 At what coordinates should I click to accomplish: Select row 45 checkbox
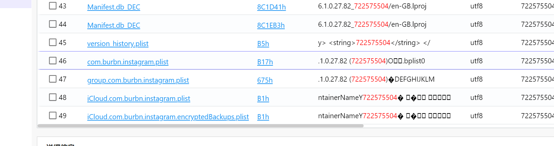click(x=53, y=42)
